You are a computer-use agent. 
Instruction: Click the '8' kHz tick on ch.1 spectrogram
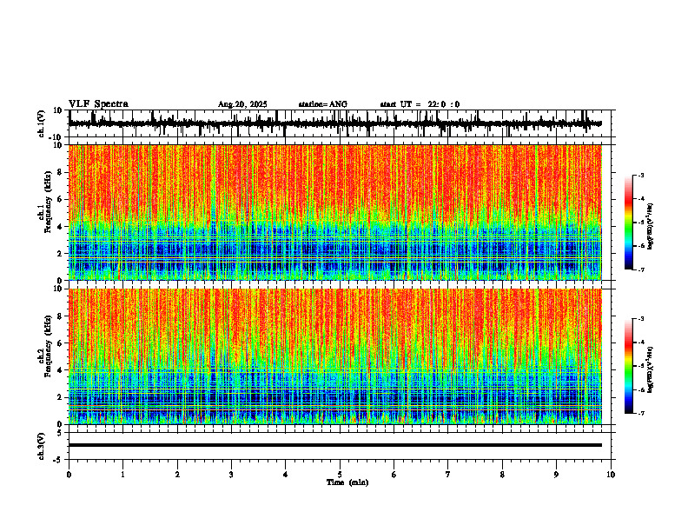pyautogui.click(x=60, y=172)
